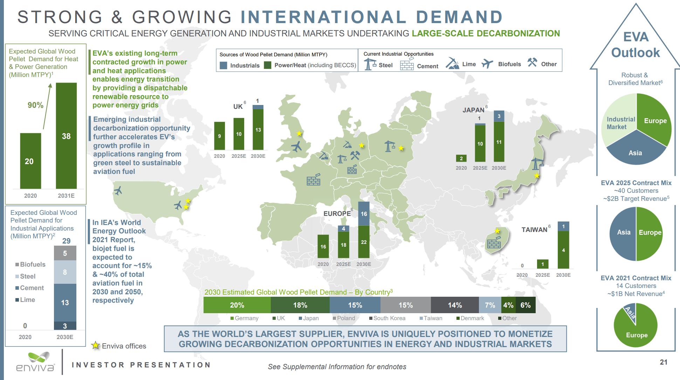The width and height of the screenshot is (680, 380).
Task: Click the yellow star on Japan
Action: tap(537, 176)
